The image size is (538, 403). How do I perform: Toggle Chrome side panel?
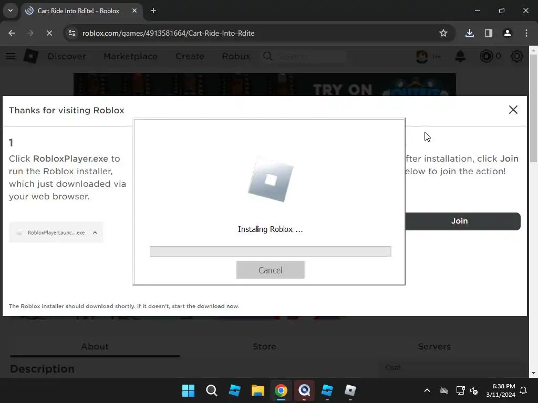pyautogui.click(x=488, y=33)
